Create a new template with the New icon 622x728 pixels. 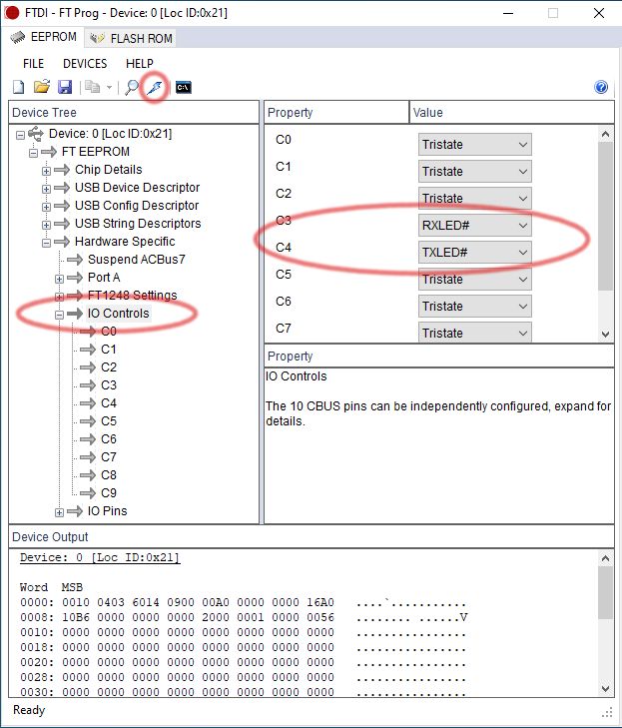click(x=19, y=87)
